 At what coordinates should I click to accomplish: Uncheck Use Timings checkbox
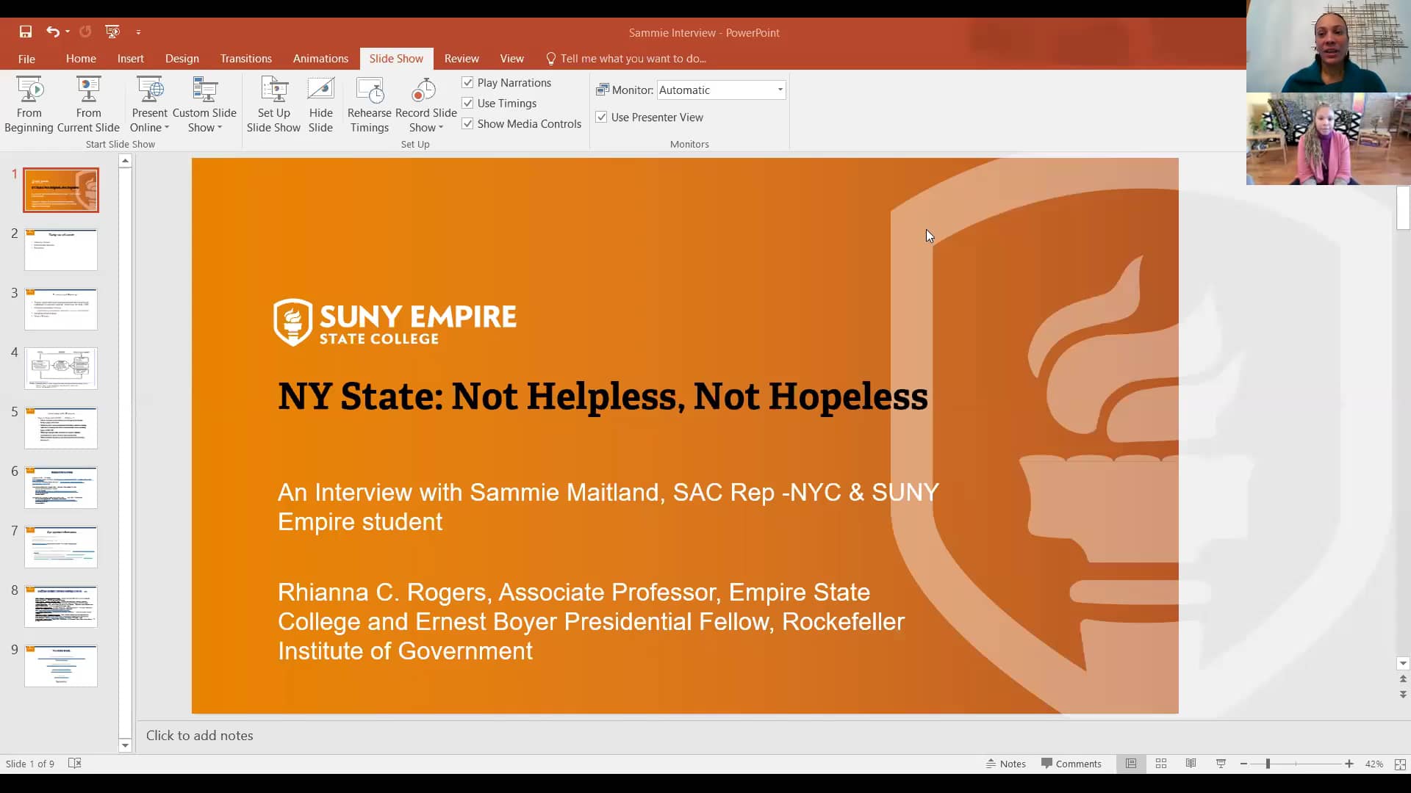467,103
